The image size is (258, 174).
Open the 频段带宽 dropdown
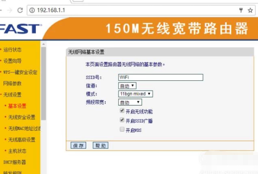coord(130,102)
